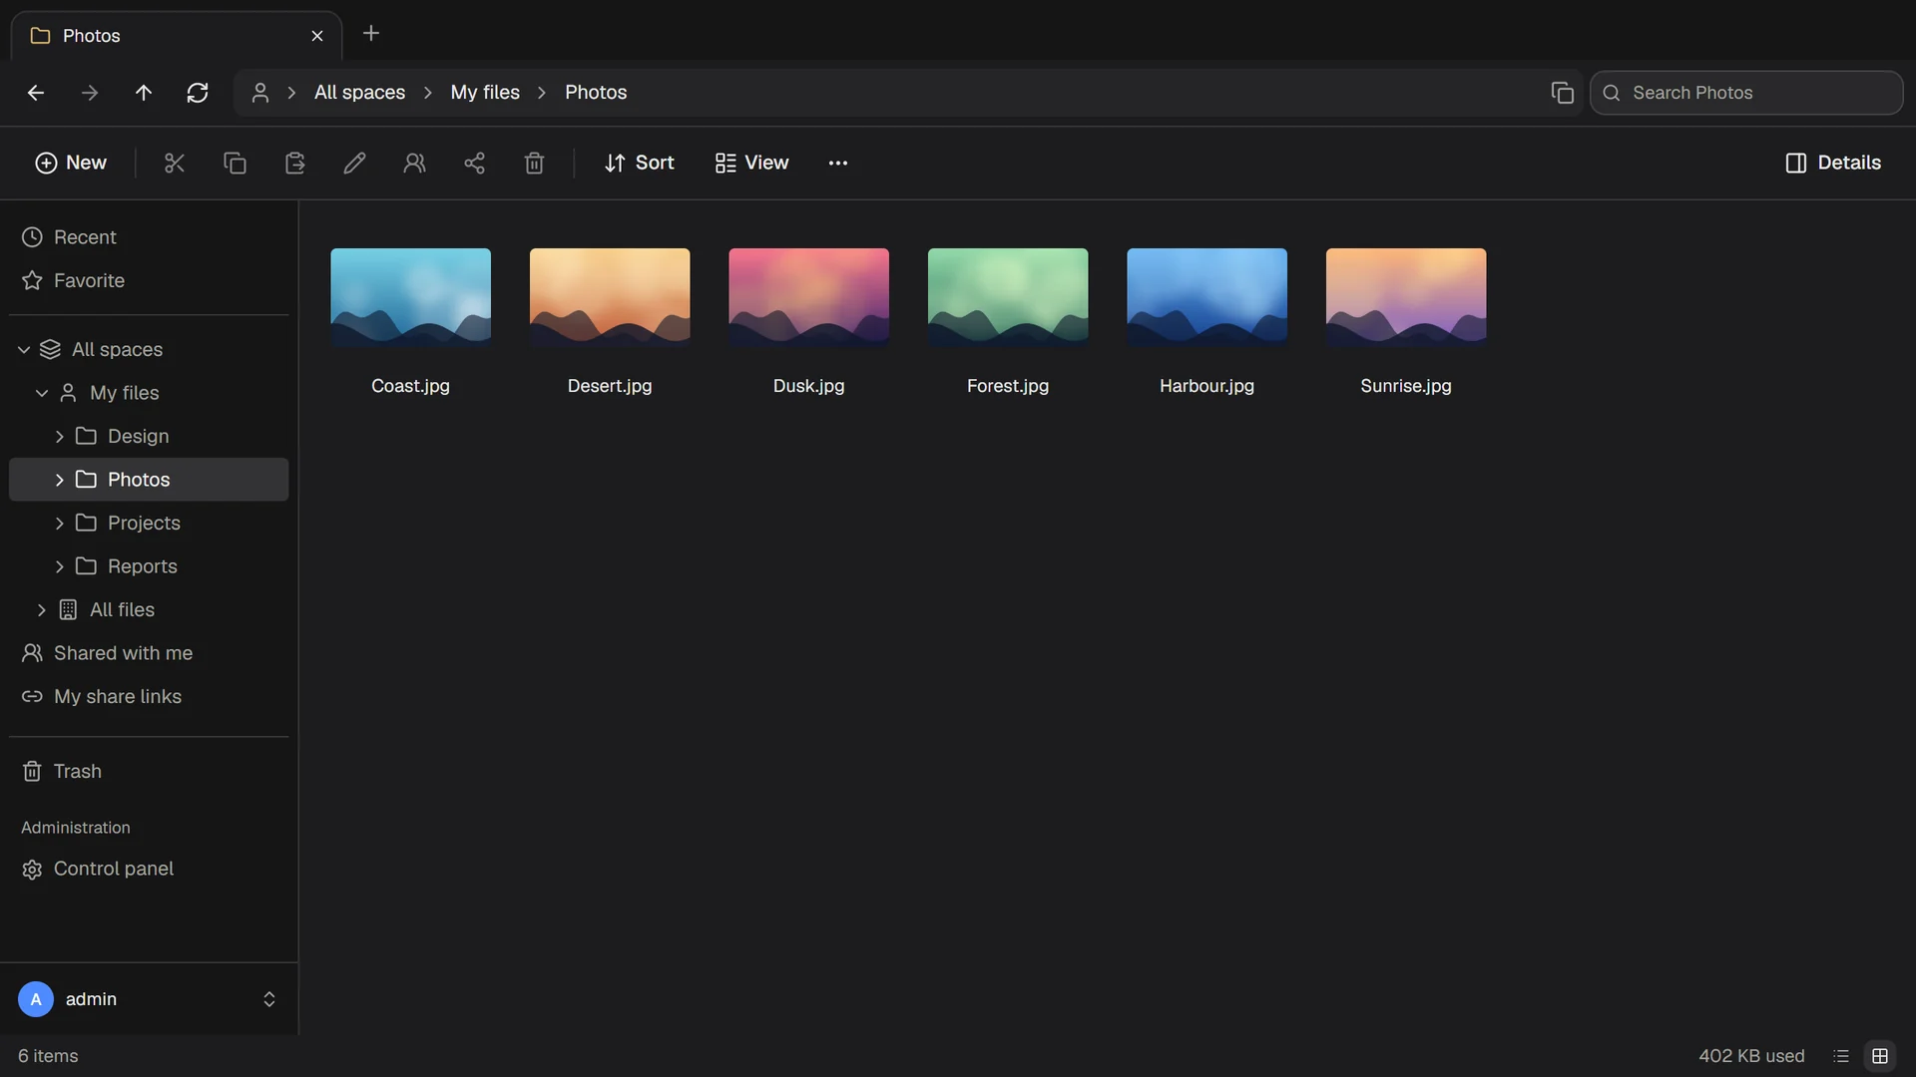Click the Delete trash icon in toolbar
The width and height of the screenshot is (1916, 1077).
coord(534,163)
